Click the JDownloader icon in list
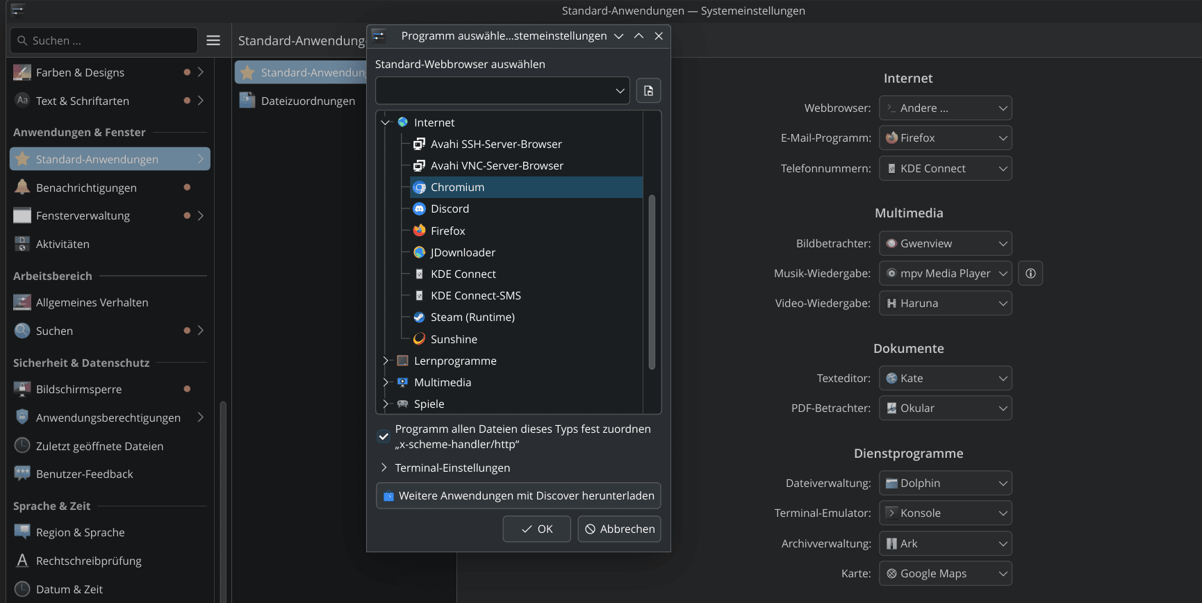This screenshot has height=603, width=1202. 419,252
